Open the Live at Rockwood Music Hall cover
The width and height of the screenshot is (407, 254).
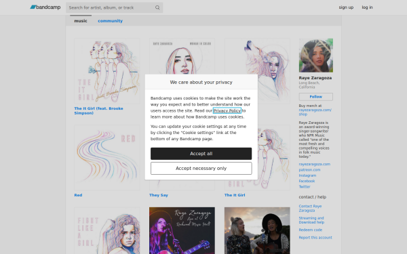coord(182,230)
